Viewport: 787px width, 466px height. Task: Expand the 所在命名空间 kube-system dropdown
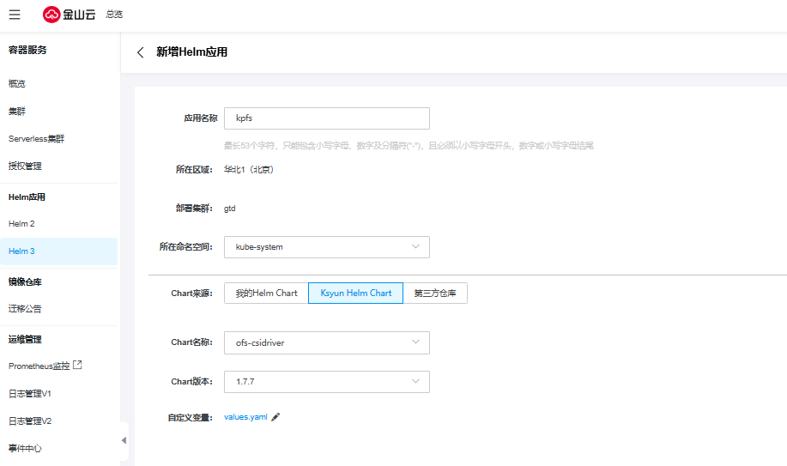(x=326, y=247)
